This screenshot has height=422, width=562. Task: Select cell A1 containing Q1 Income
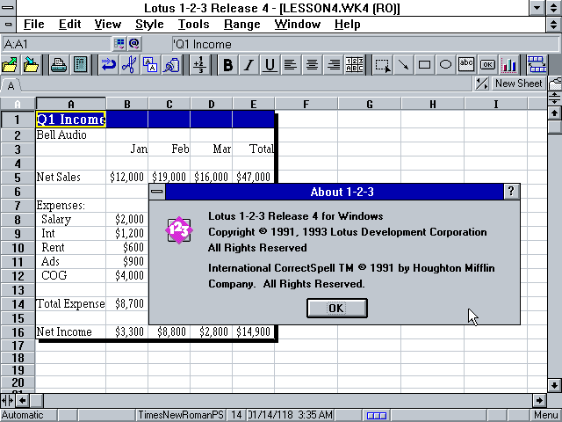point(70,120)
